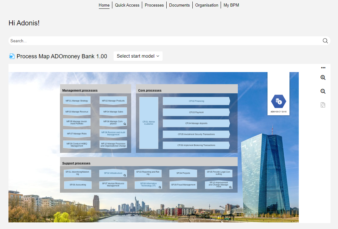Go to the Quick Access tab
This screenshot has height=229, width=338.
127,5
